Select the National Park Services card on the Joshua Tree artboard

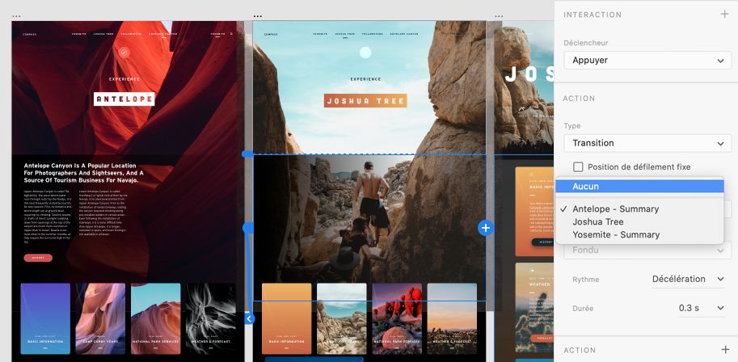pyautogui.click(x=397, y=318)
